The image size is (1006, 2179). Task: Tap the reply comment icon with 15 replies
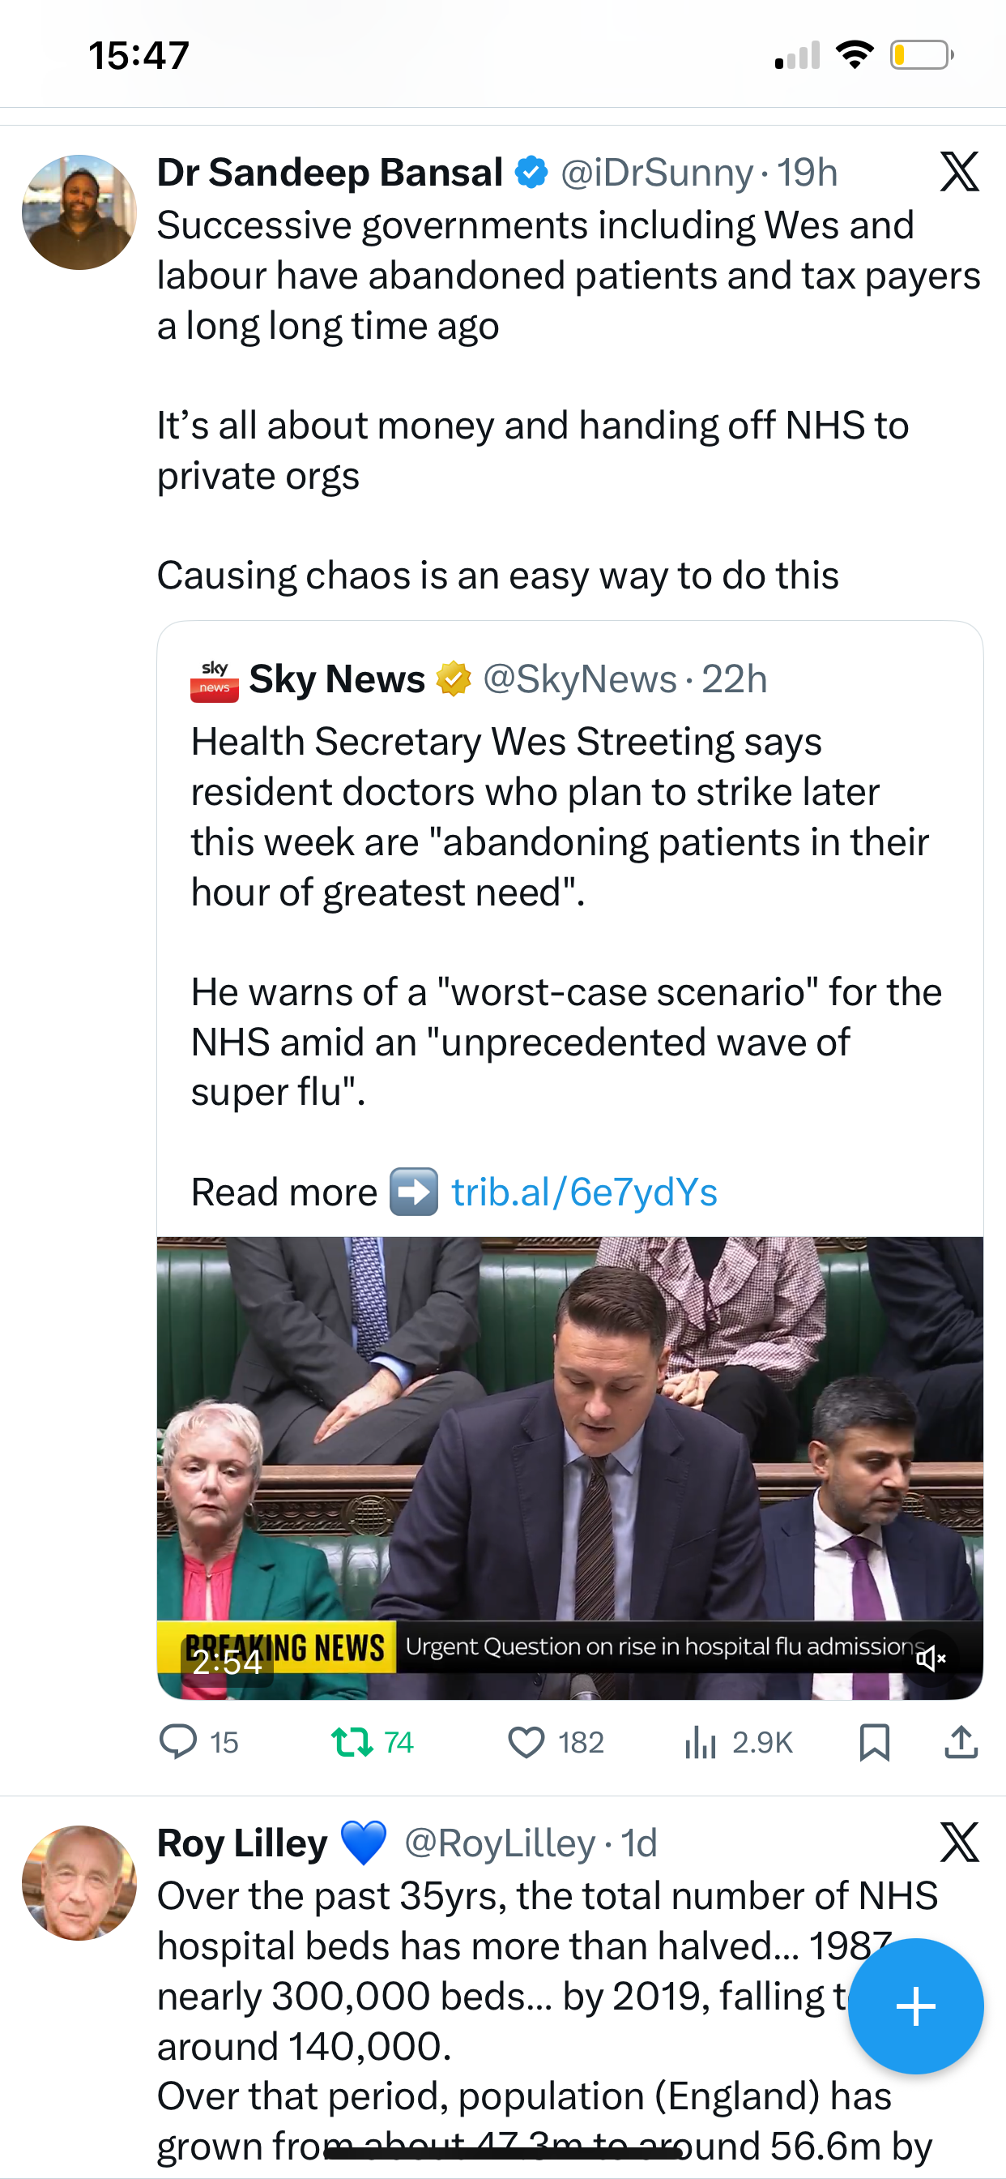(178, 1742)
